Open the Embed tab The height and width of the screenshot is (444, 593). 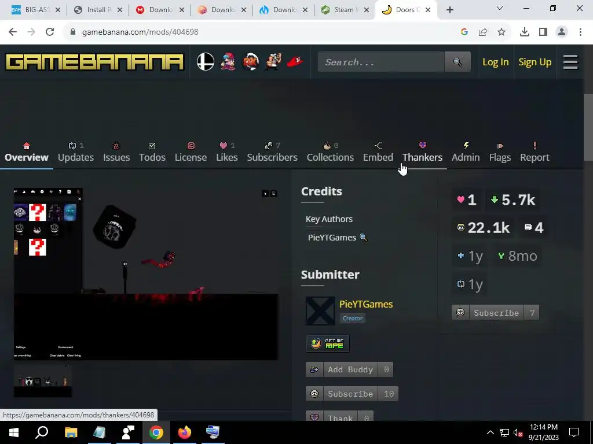(x=378, y=152)
